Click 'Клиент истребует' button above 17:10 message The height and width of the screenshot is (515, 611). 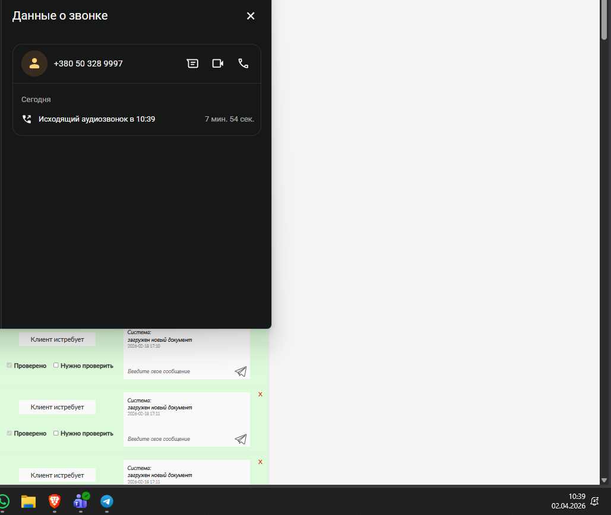57,339
